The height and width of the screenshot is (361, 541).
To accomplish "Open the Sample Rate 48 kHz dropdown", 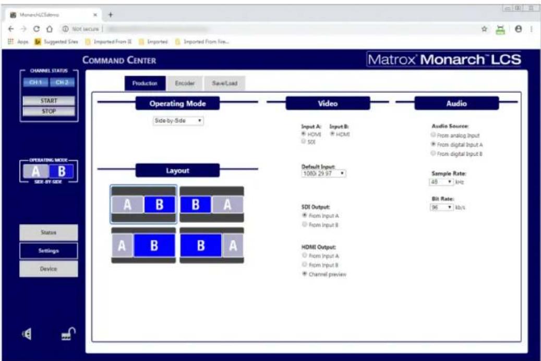I will 441,181.
